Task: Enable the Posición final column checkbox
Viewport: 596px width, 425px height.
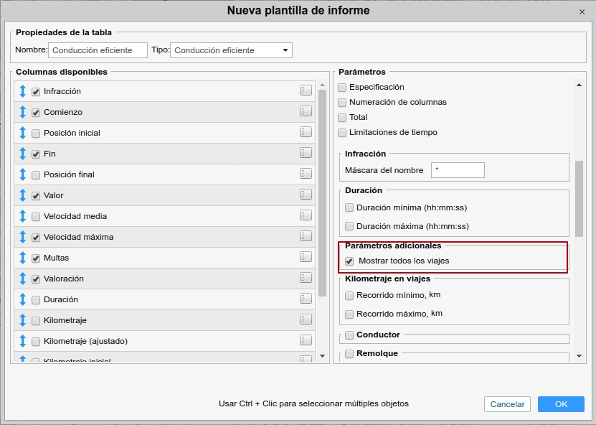Action: pyautogui.click(x=35, y=175)
